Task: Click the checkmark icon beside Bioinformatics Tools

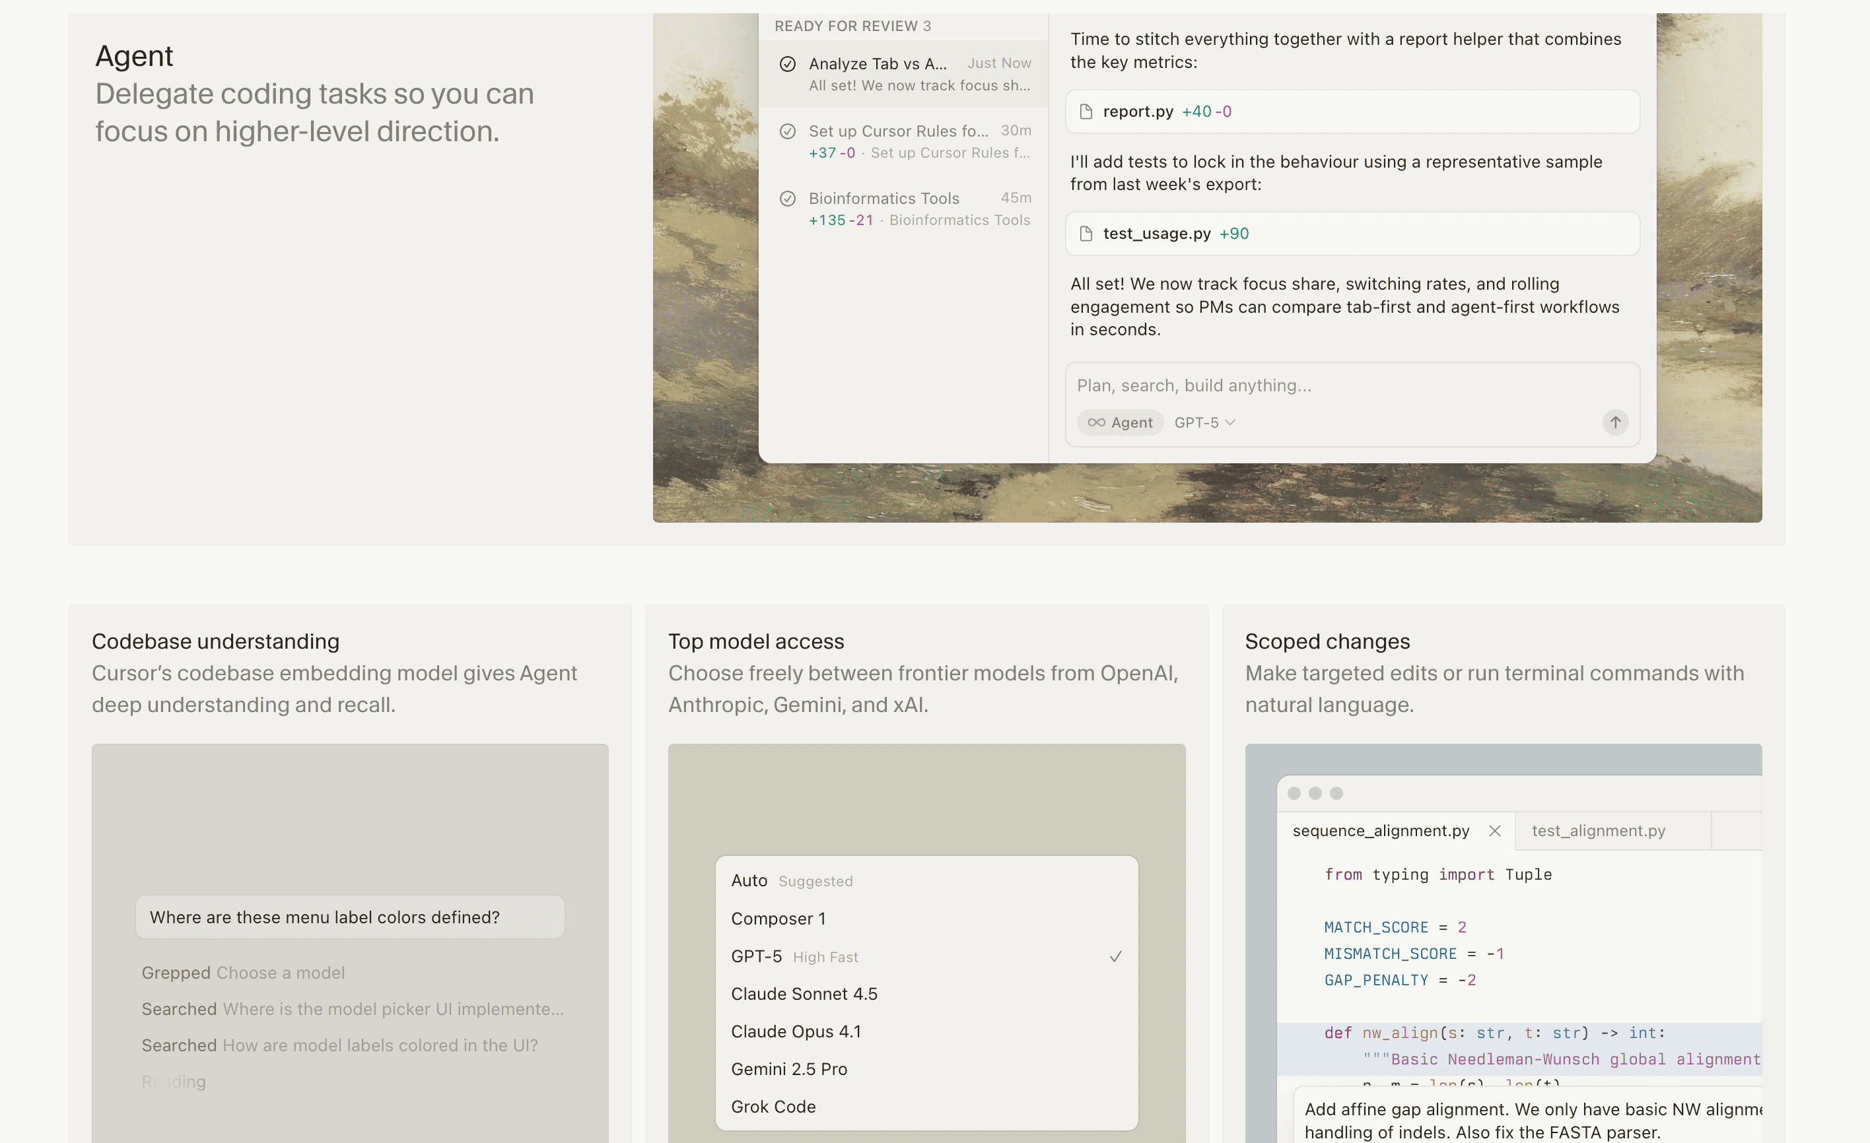Action: click(787, 197)
